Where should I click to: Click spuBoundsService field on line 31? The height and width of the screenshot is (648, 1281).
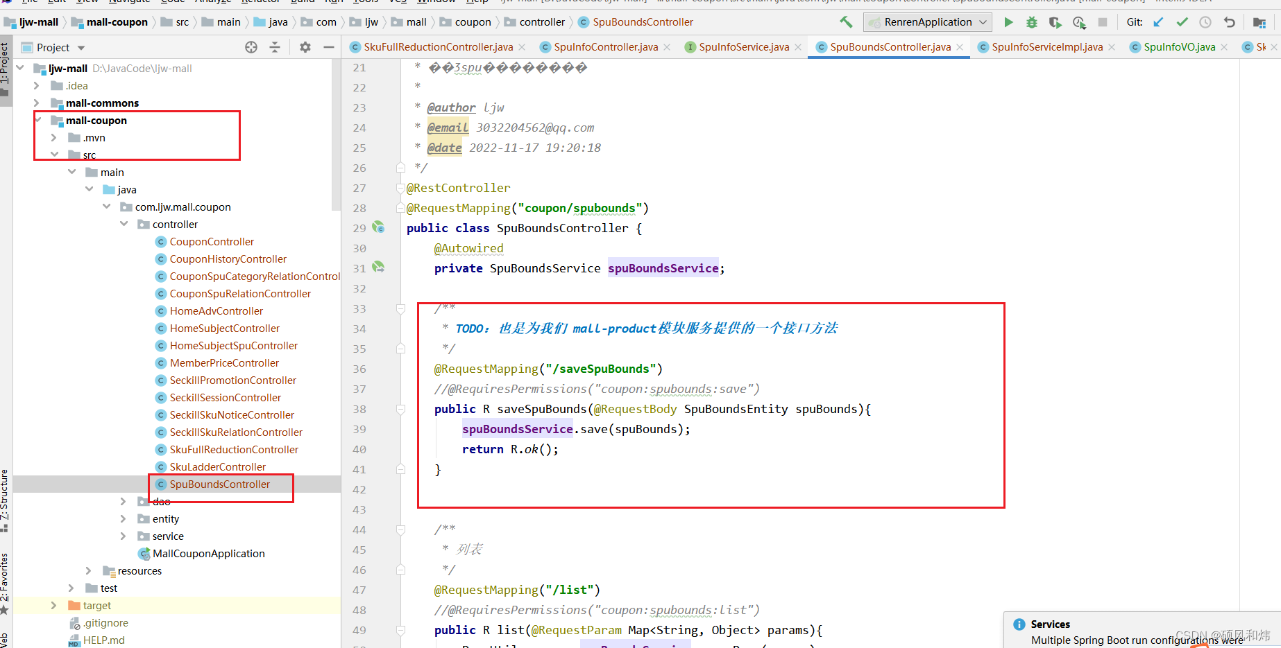tap(663, 268)
